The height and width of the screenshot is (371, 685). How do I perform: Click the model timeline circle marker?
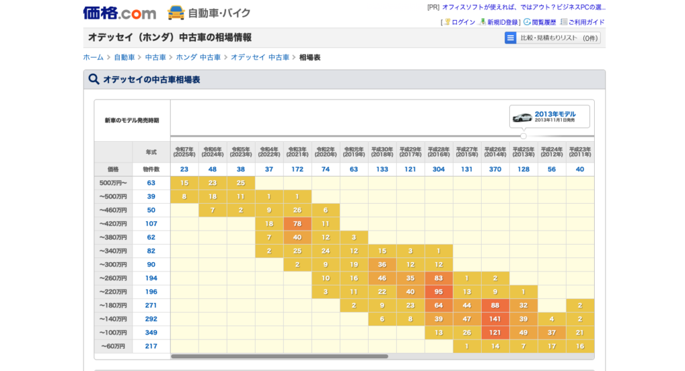coord(523,136)
